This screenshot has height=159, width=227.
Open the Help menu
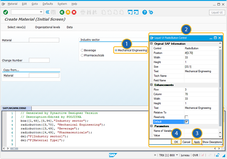click(74, 4)
